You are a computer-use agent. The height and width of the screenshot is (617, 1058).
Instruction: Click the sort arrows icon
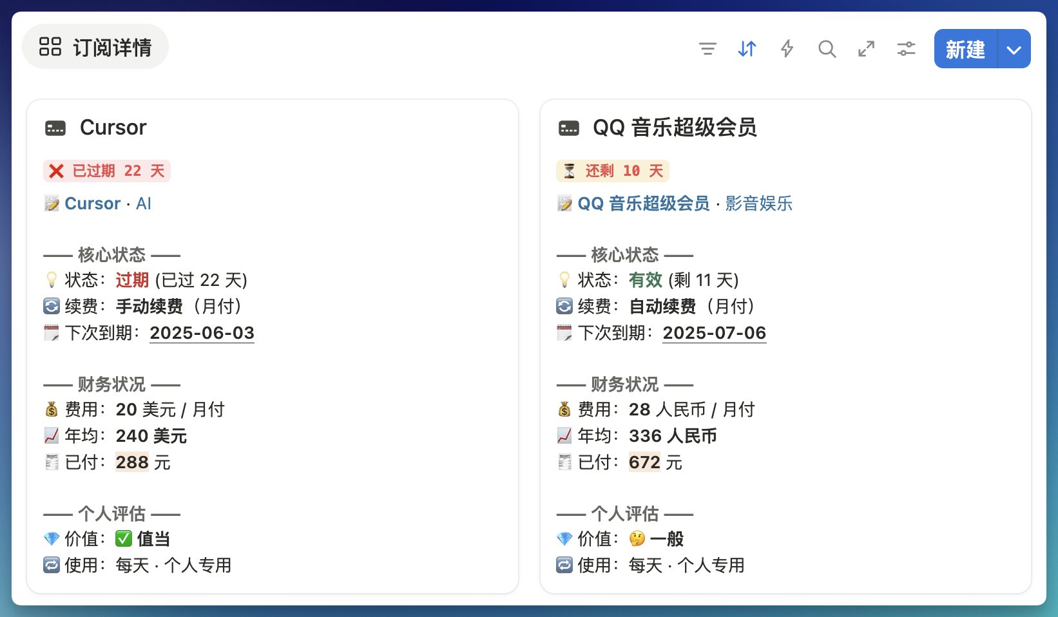[x=747, y=49]
